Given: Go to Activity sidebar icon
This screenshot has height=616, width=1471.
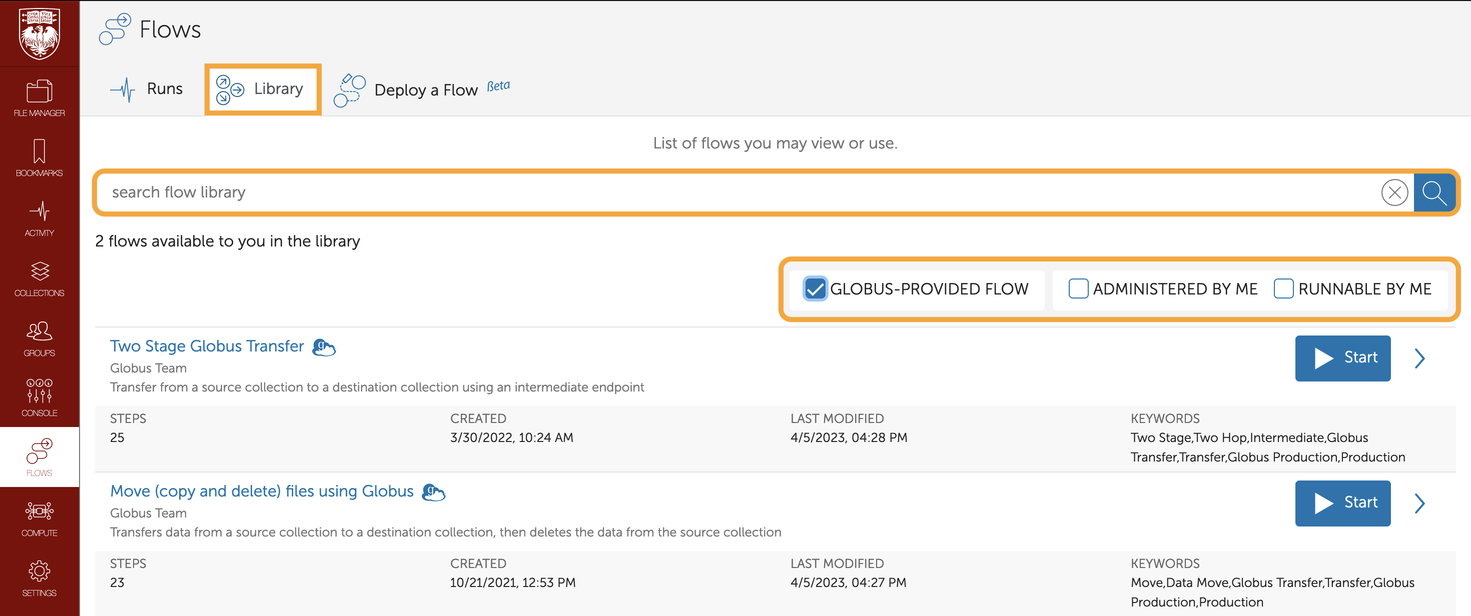Looking at the screenshot, I should (40, 218).
